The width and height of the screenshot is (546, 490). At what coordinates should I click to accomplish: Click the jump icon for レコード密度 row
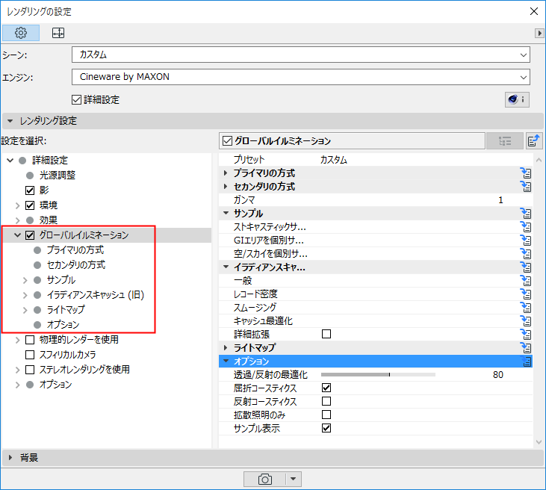point(526,294)
